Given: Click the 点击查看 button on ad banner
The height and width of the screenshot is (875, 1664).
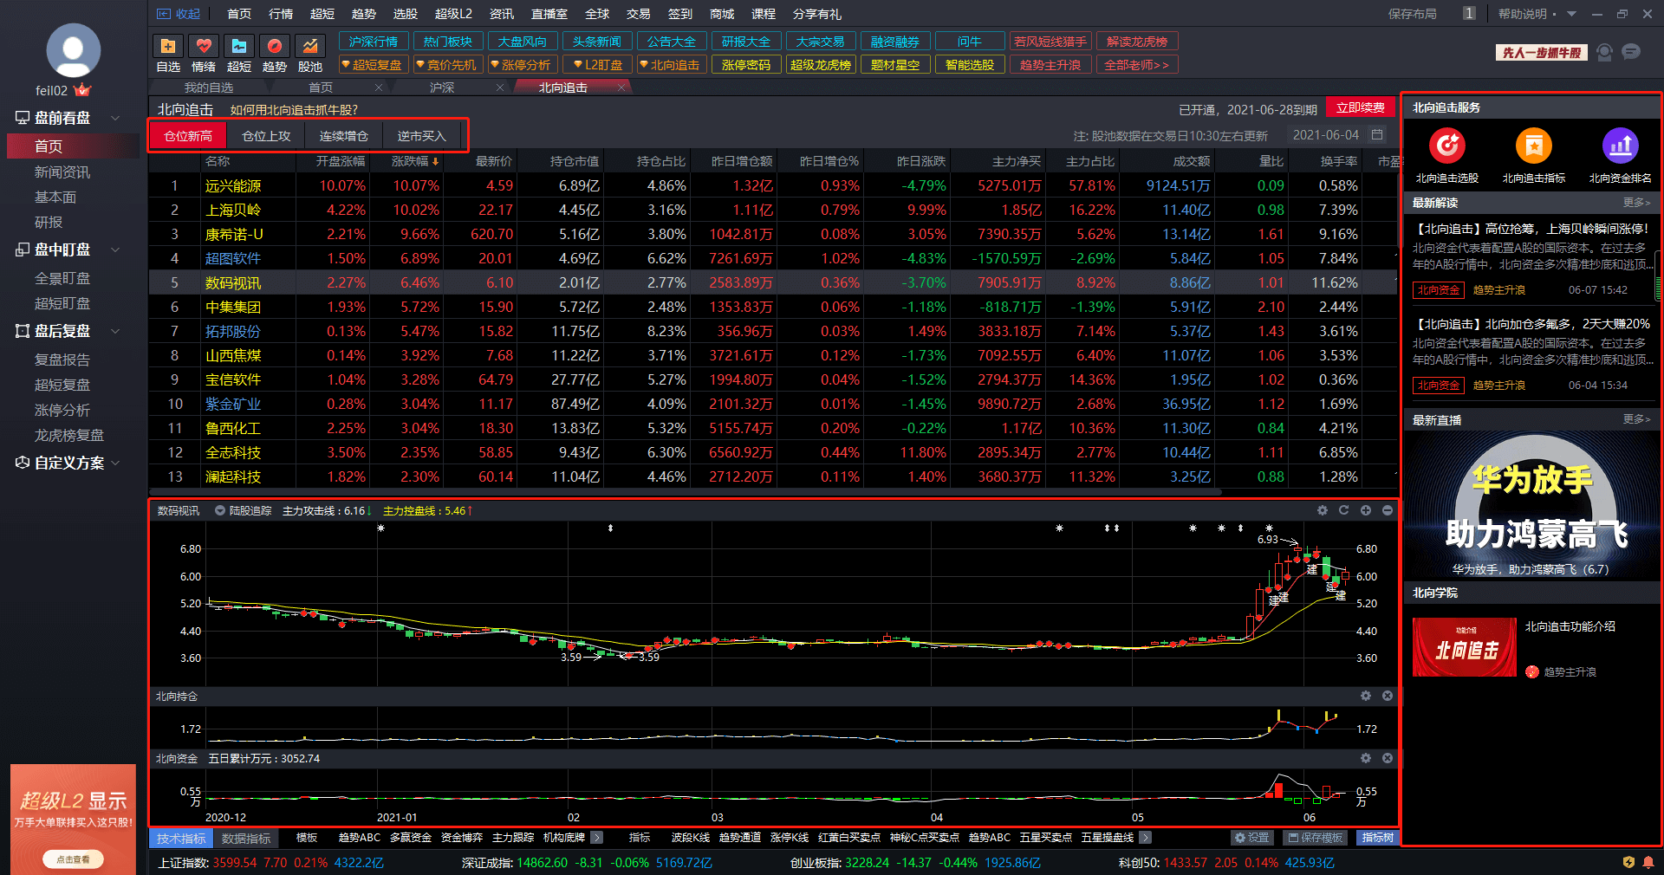Looking at the screenshot, I should [x=73, y=859].
